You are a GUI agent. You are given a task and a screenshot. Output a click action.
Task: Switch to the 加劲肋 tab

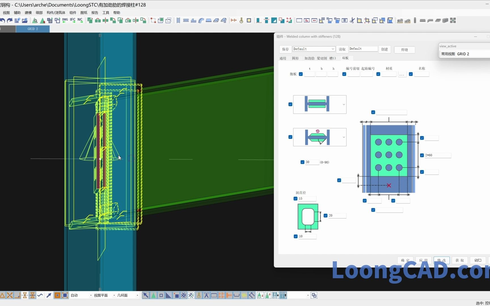(309, 58)
